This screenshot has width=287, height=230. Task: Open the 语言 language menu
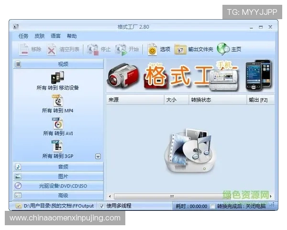(55, 36)
